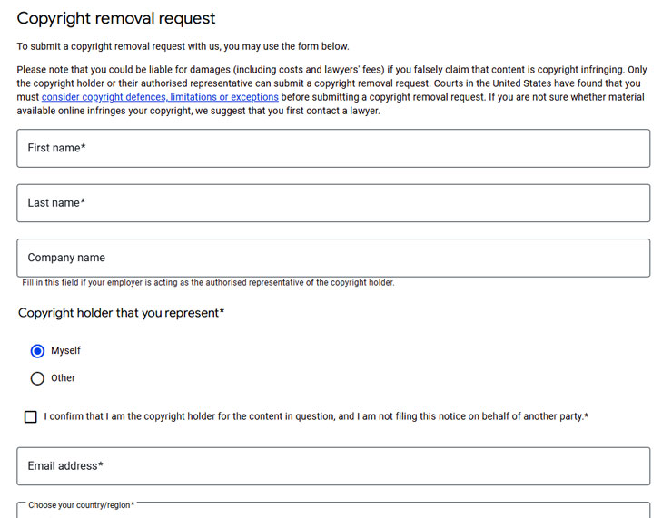Click the 'Choose your country/region*' floating label
The height and width of the screenshot is (518, 672).
click(82, 505)
